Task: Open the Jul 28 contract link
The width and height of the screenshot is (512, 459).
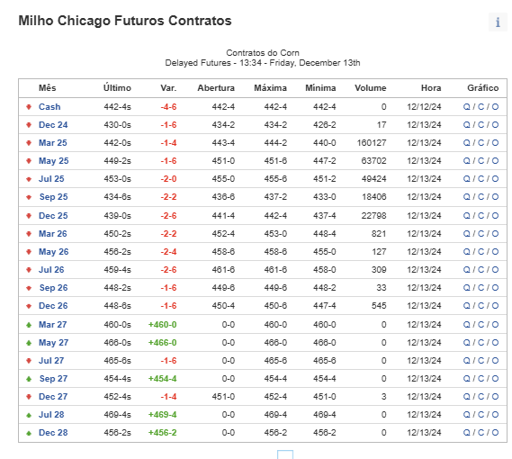Action: point(51,415)
